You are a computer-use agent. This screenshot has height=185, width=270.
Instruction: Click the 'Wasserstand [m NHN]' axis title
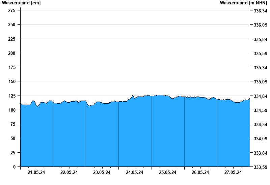243,3
